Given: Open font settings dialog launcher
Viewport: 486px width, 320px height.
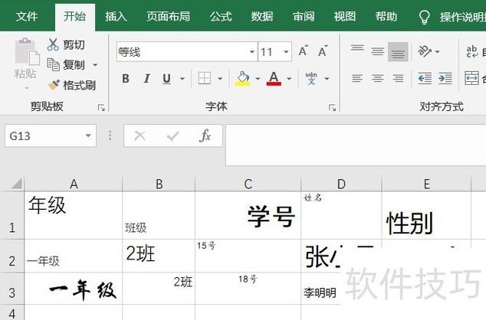Looking at the screenshot, I should (332, 108).
